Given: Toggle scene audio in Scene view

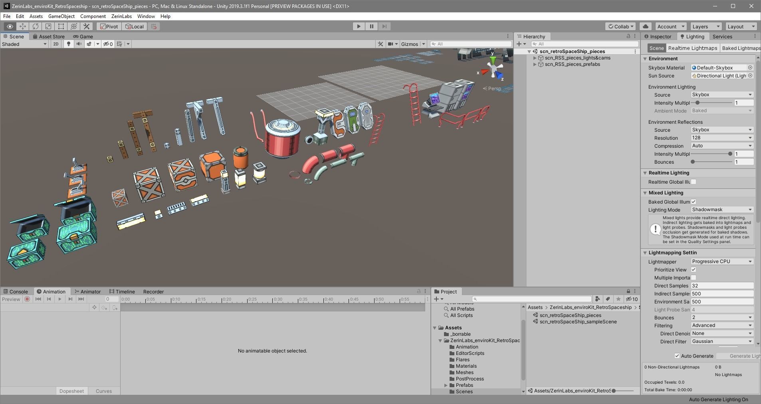Looking at the screenshot, I should (79, 44).
